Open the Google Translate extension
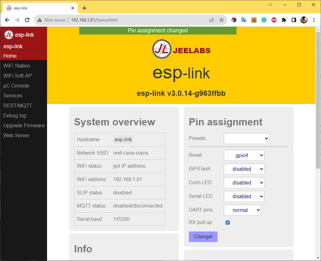The image size is (321, 261). (x=244, y=20)
